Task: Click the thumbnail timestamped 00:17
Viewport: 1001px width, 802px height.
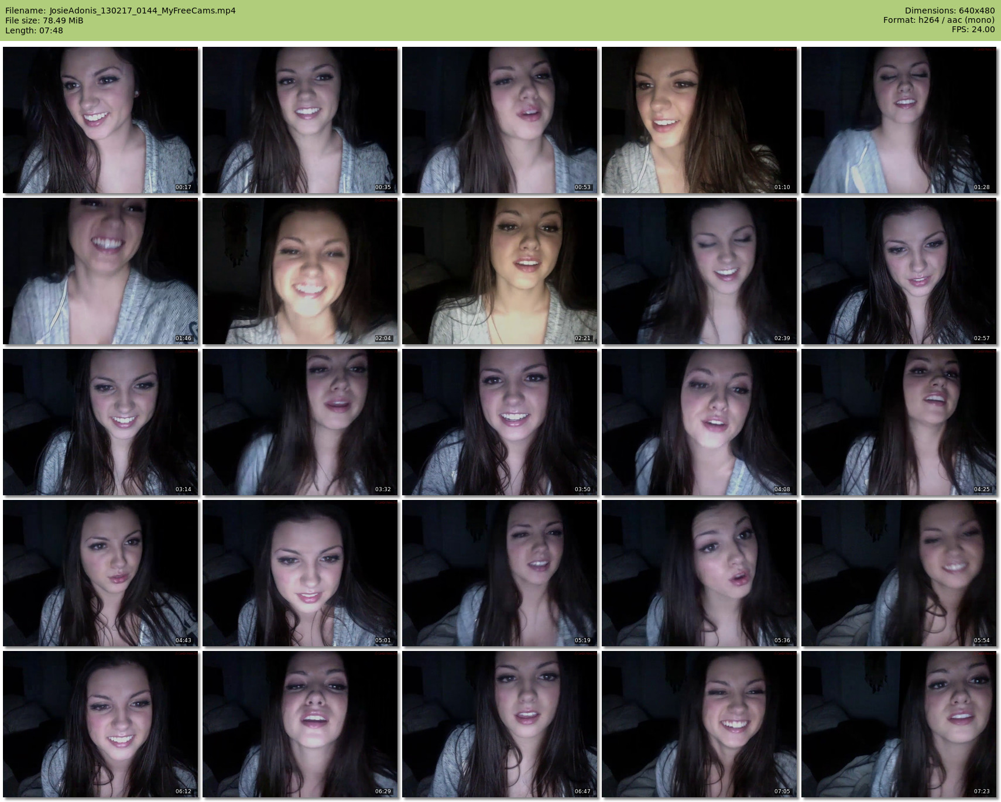Action: pos(100,120)
